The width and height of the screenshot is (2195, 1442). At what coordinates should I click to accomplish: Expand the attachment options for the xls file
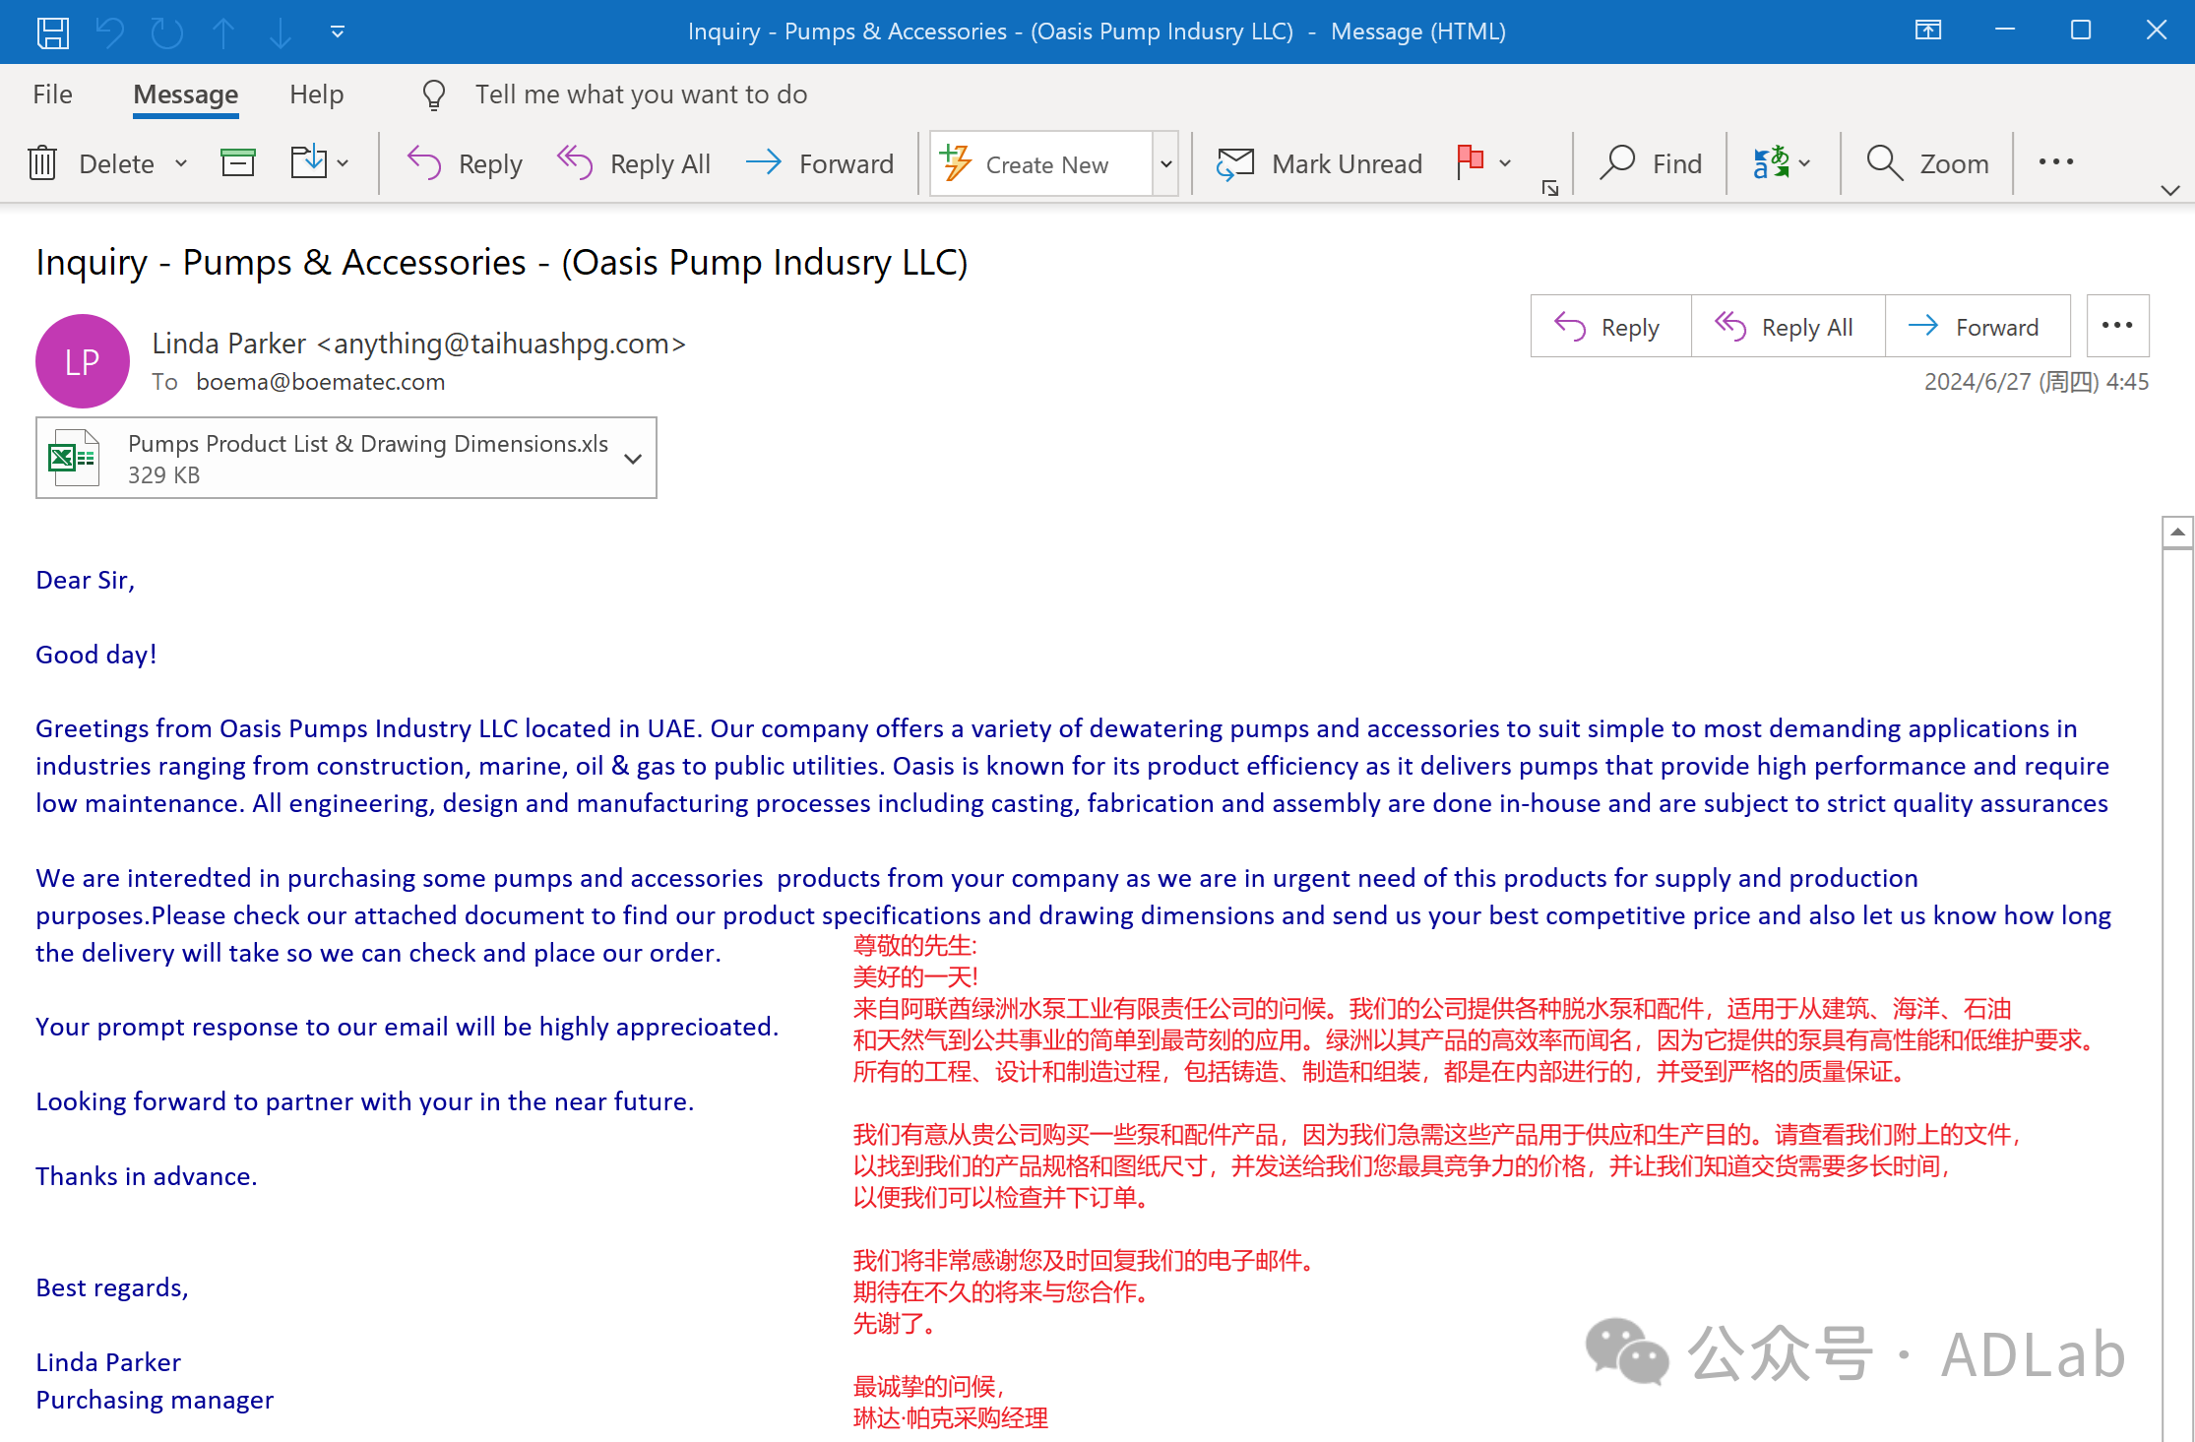[x=631, y=458]
